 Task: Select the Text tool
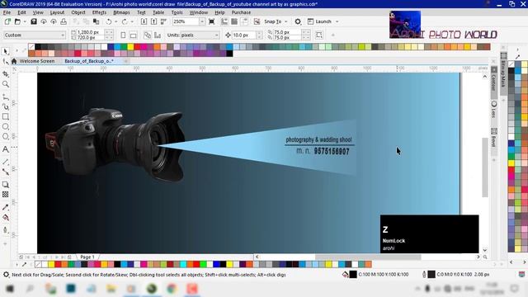pos(6,149)
